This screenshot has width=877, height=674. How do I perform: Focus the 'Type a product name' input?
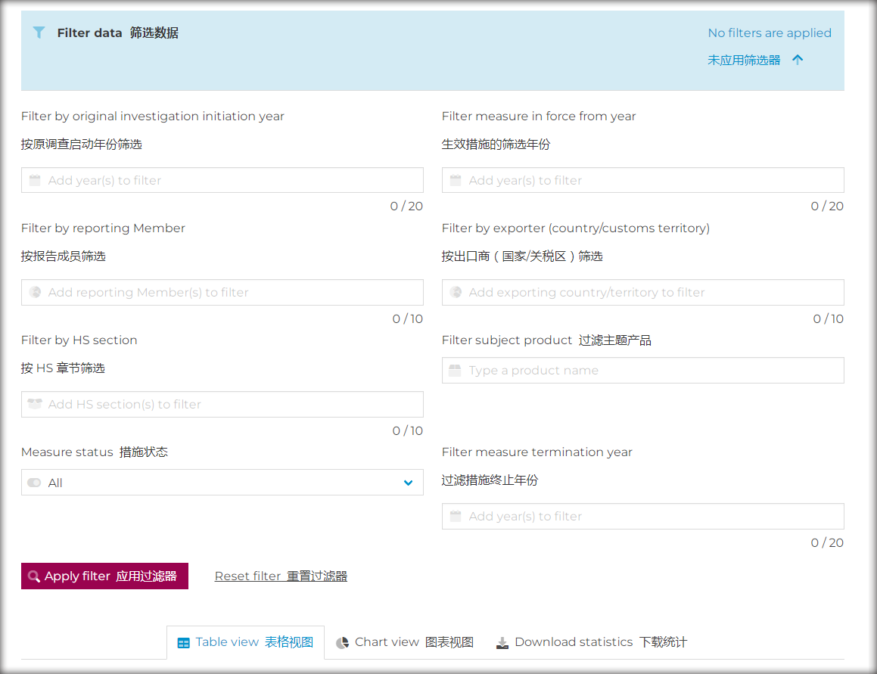click(642, 370)
